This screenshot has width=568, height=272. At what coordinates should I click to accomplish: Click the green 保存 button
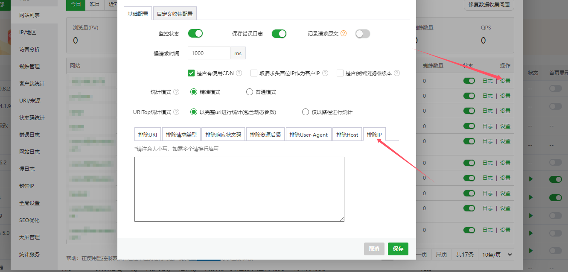coord(398,249)
